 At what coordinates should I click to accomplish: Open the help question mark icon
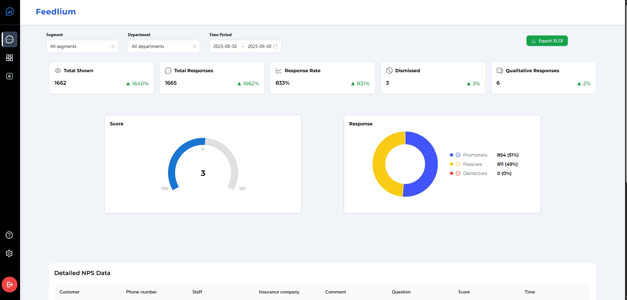click(x=10, y=235)
